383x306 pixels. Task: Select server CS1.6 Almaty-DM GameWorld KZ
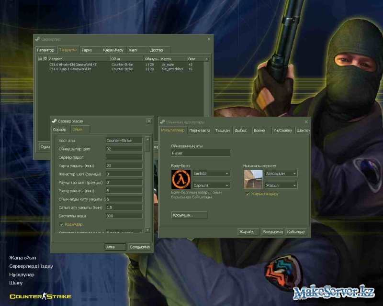pyautogui.click(x=121, y=65)
